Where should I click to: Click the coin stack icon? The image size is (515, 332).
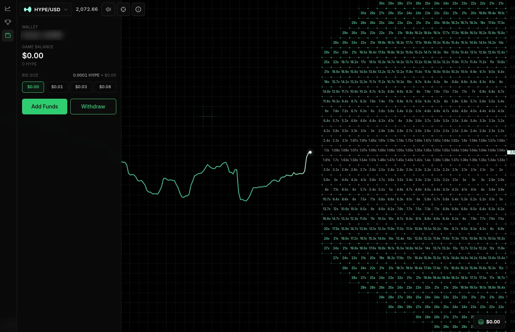coord(481,322)
